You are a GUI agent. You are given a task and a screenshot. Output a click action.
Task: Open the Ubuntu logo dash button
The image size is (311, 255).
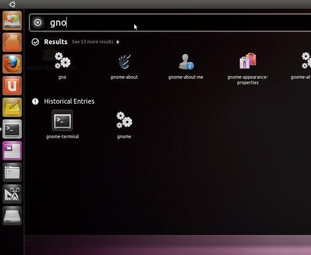click(12, 4)
